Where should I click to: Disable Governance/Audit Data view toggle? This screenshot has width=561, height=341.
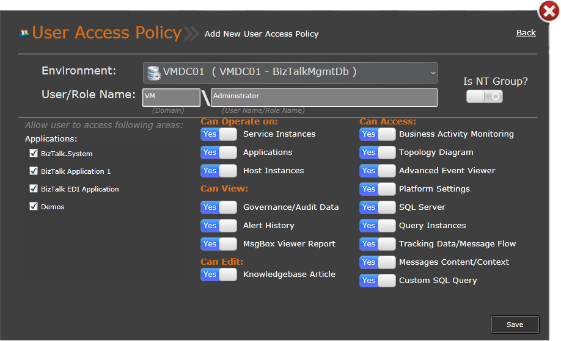[218, 207]
